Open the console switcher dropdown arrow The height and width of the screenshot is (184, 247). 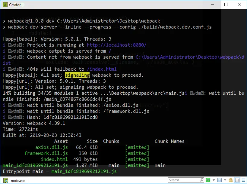coord(225,180)
